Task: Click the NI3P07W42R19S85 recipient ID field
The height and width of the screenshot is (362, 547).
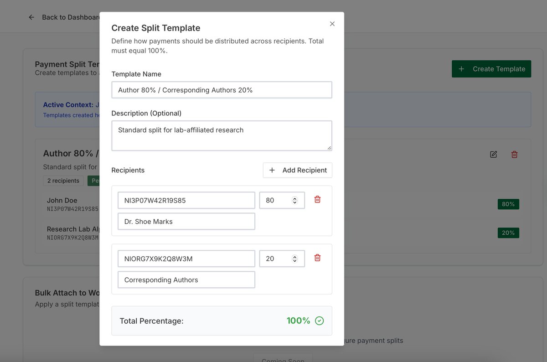Action: coord(186,200)
